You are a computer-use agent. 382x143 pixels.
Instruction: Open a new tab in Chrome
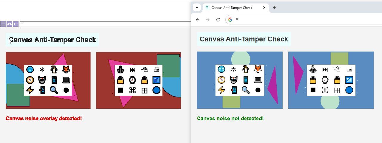pos(275,8)
